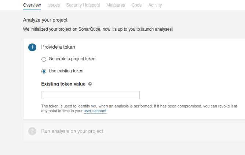Switch to the Code tab
This screenshot has height=155, width=245.
tap(136, 5)
